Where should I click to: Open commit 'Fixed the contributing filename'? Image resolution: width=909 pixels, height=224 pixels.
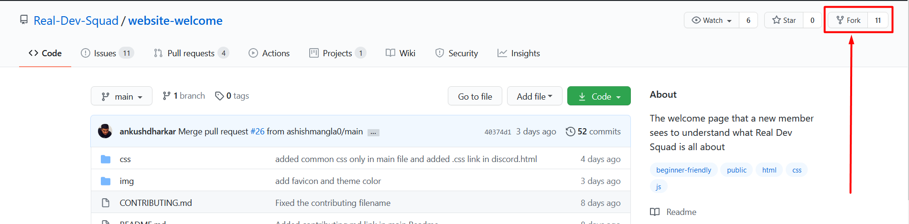point(333,203)
